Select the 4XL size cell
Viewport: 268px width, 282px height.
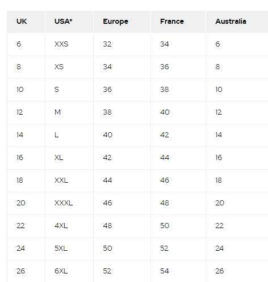click(x=69, y=226)
